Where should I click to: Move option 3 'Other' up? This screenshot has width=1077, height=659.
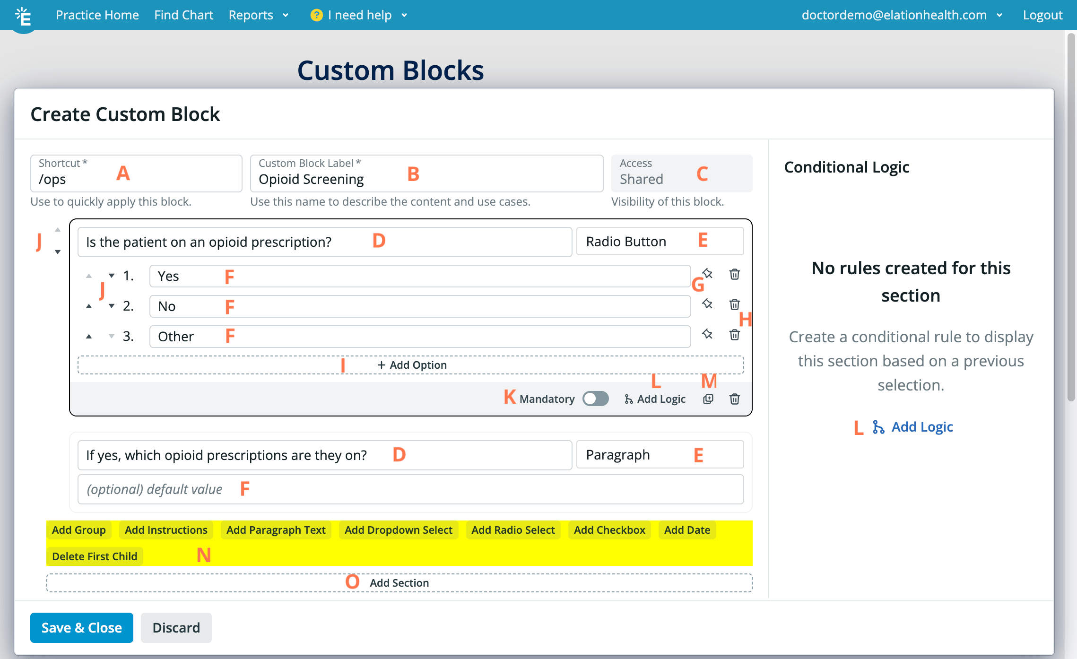[89, 337]
